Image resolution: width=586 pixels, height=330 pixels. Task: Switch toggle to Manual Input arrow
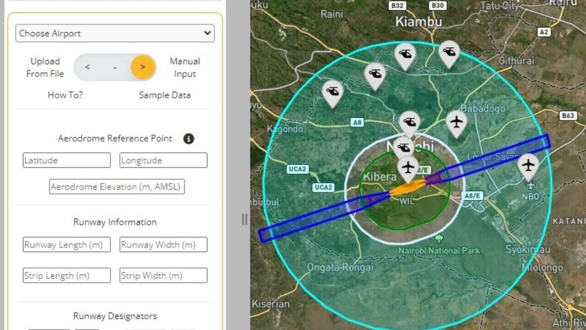143,67
